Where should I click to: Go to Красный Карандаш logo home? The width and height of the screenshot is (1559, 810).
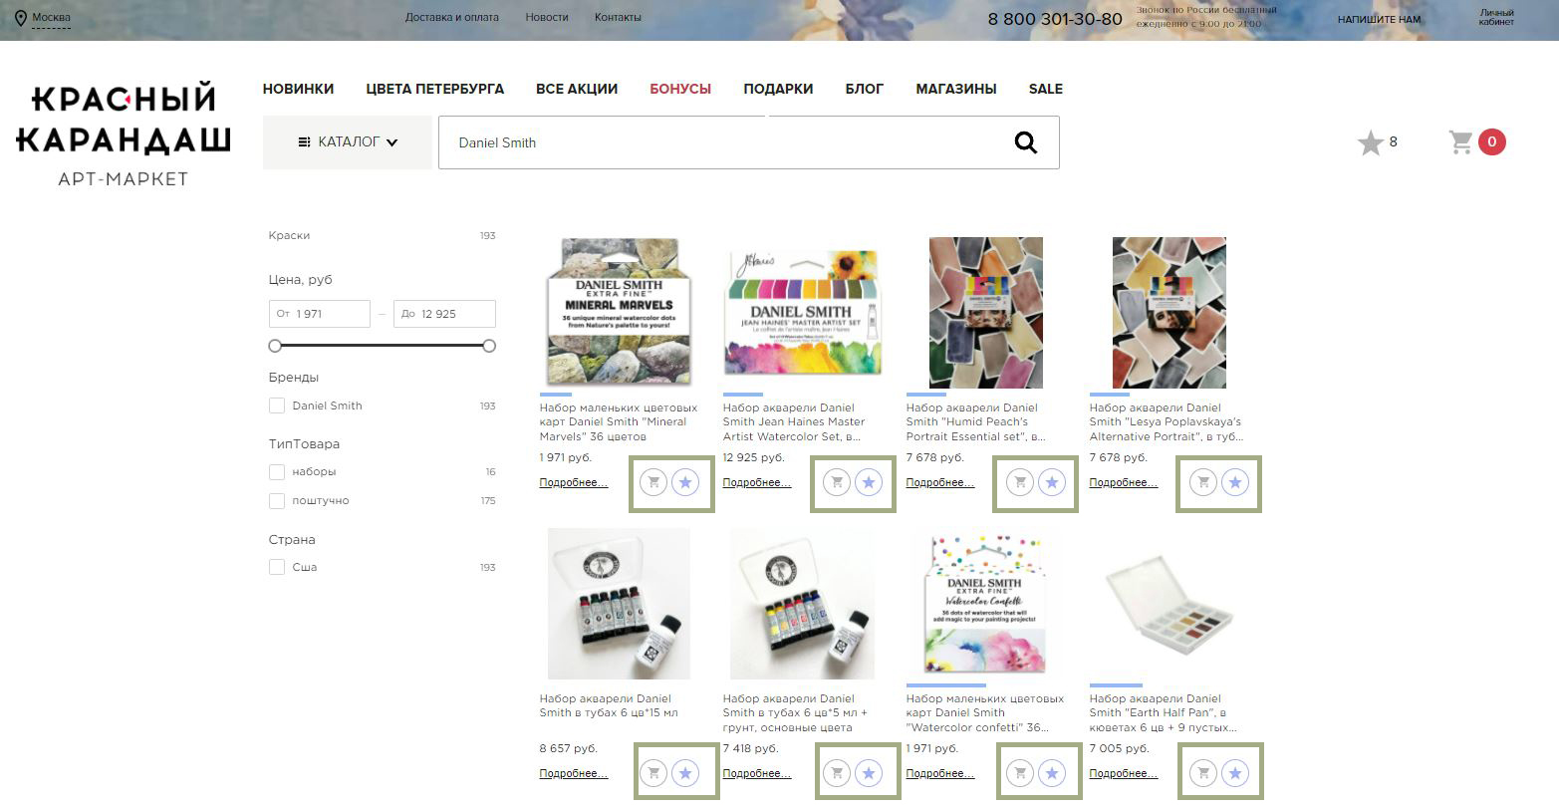pyautogui.click(x=124, y=135)
